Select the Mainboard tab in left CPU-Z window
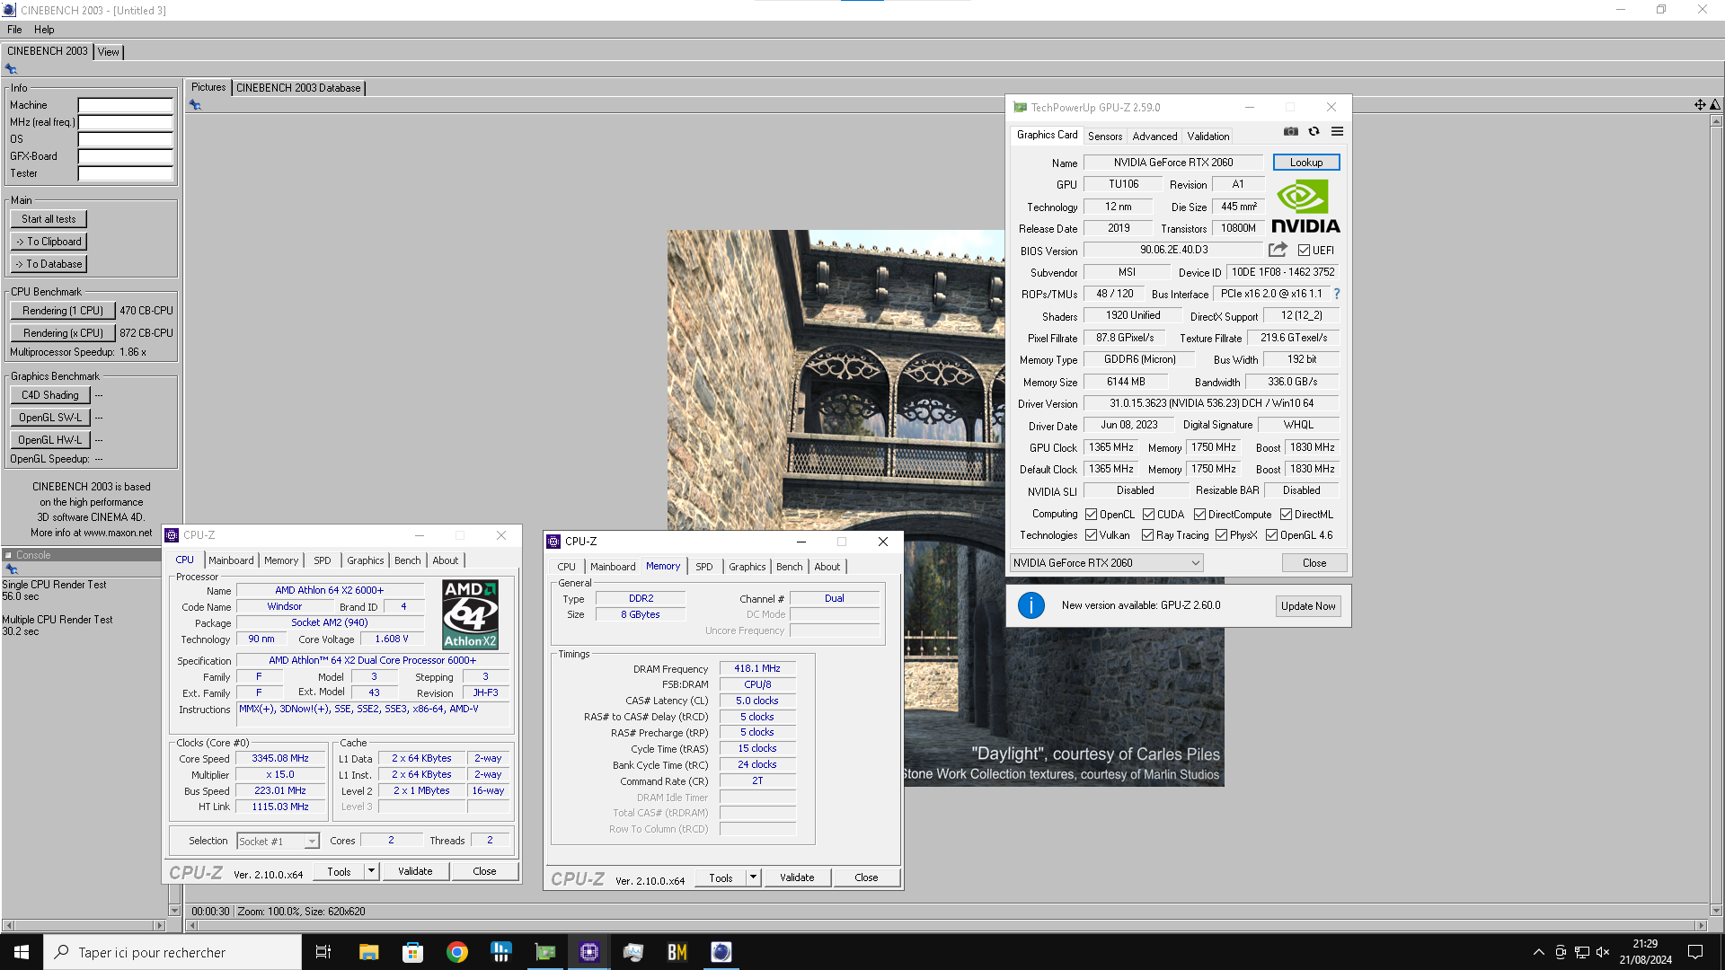This screenshot has width=1725, height=970. [231, 560]
